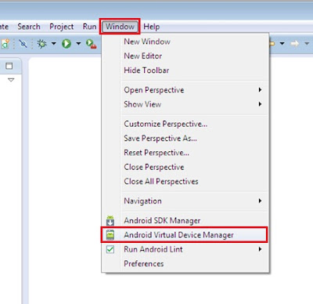
Task: Expand the Navigation submenu
Action: click(185, 201)
